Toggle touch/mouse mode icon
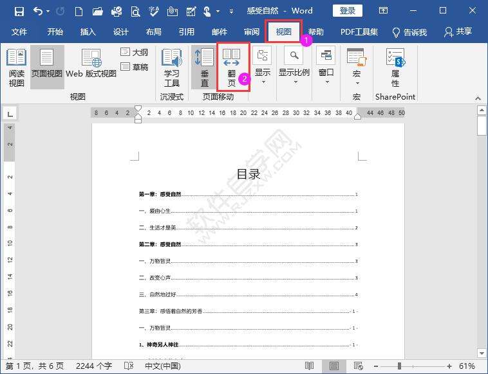This screenshot has width=488, height=374. point(207,12)
